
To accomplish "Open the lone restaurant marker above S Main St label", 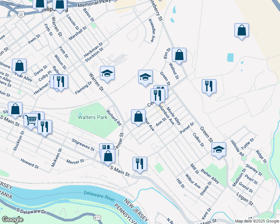I will tap(140, 164).
